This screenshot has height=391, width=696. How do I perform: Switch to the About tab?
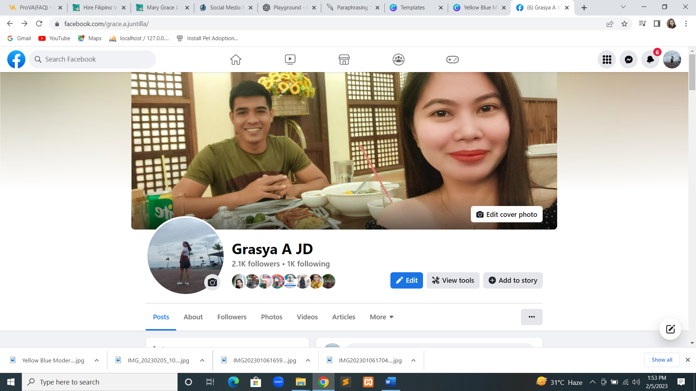tap(193, 317)
